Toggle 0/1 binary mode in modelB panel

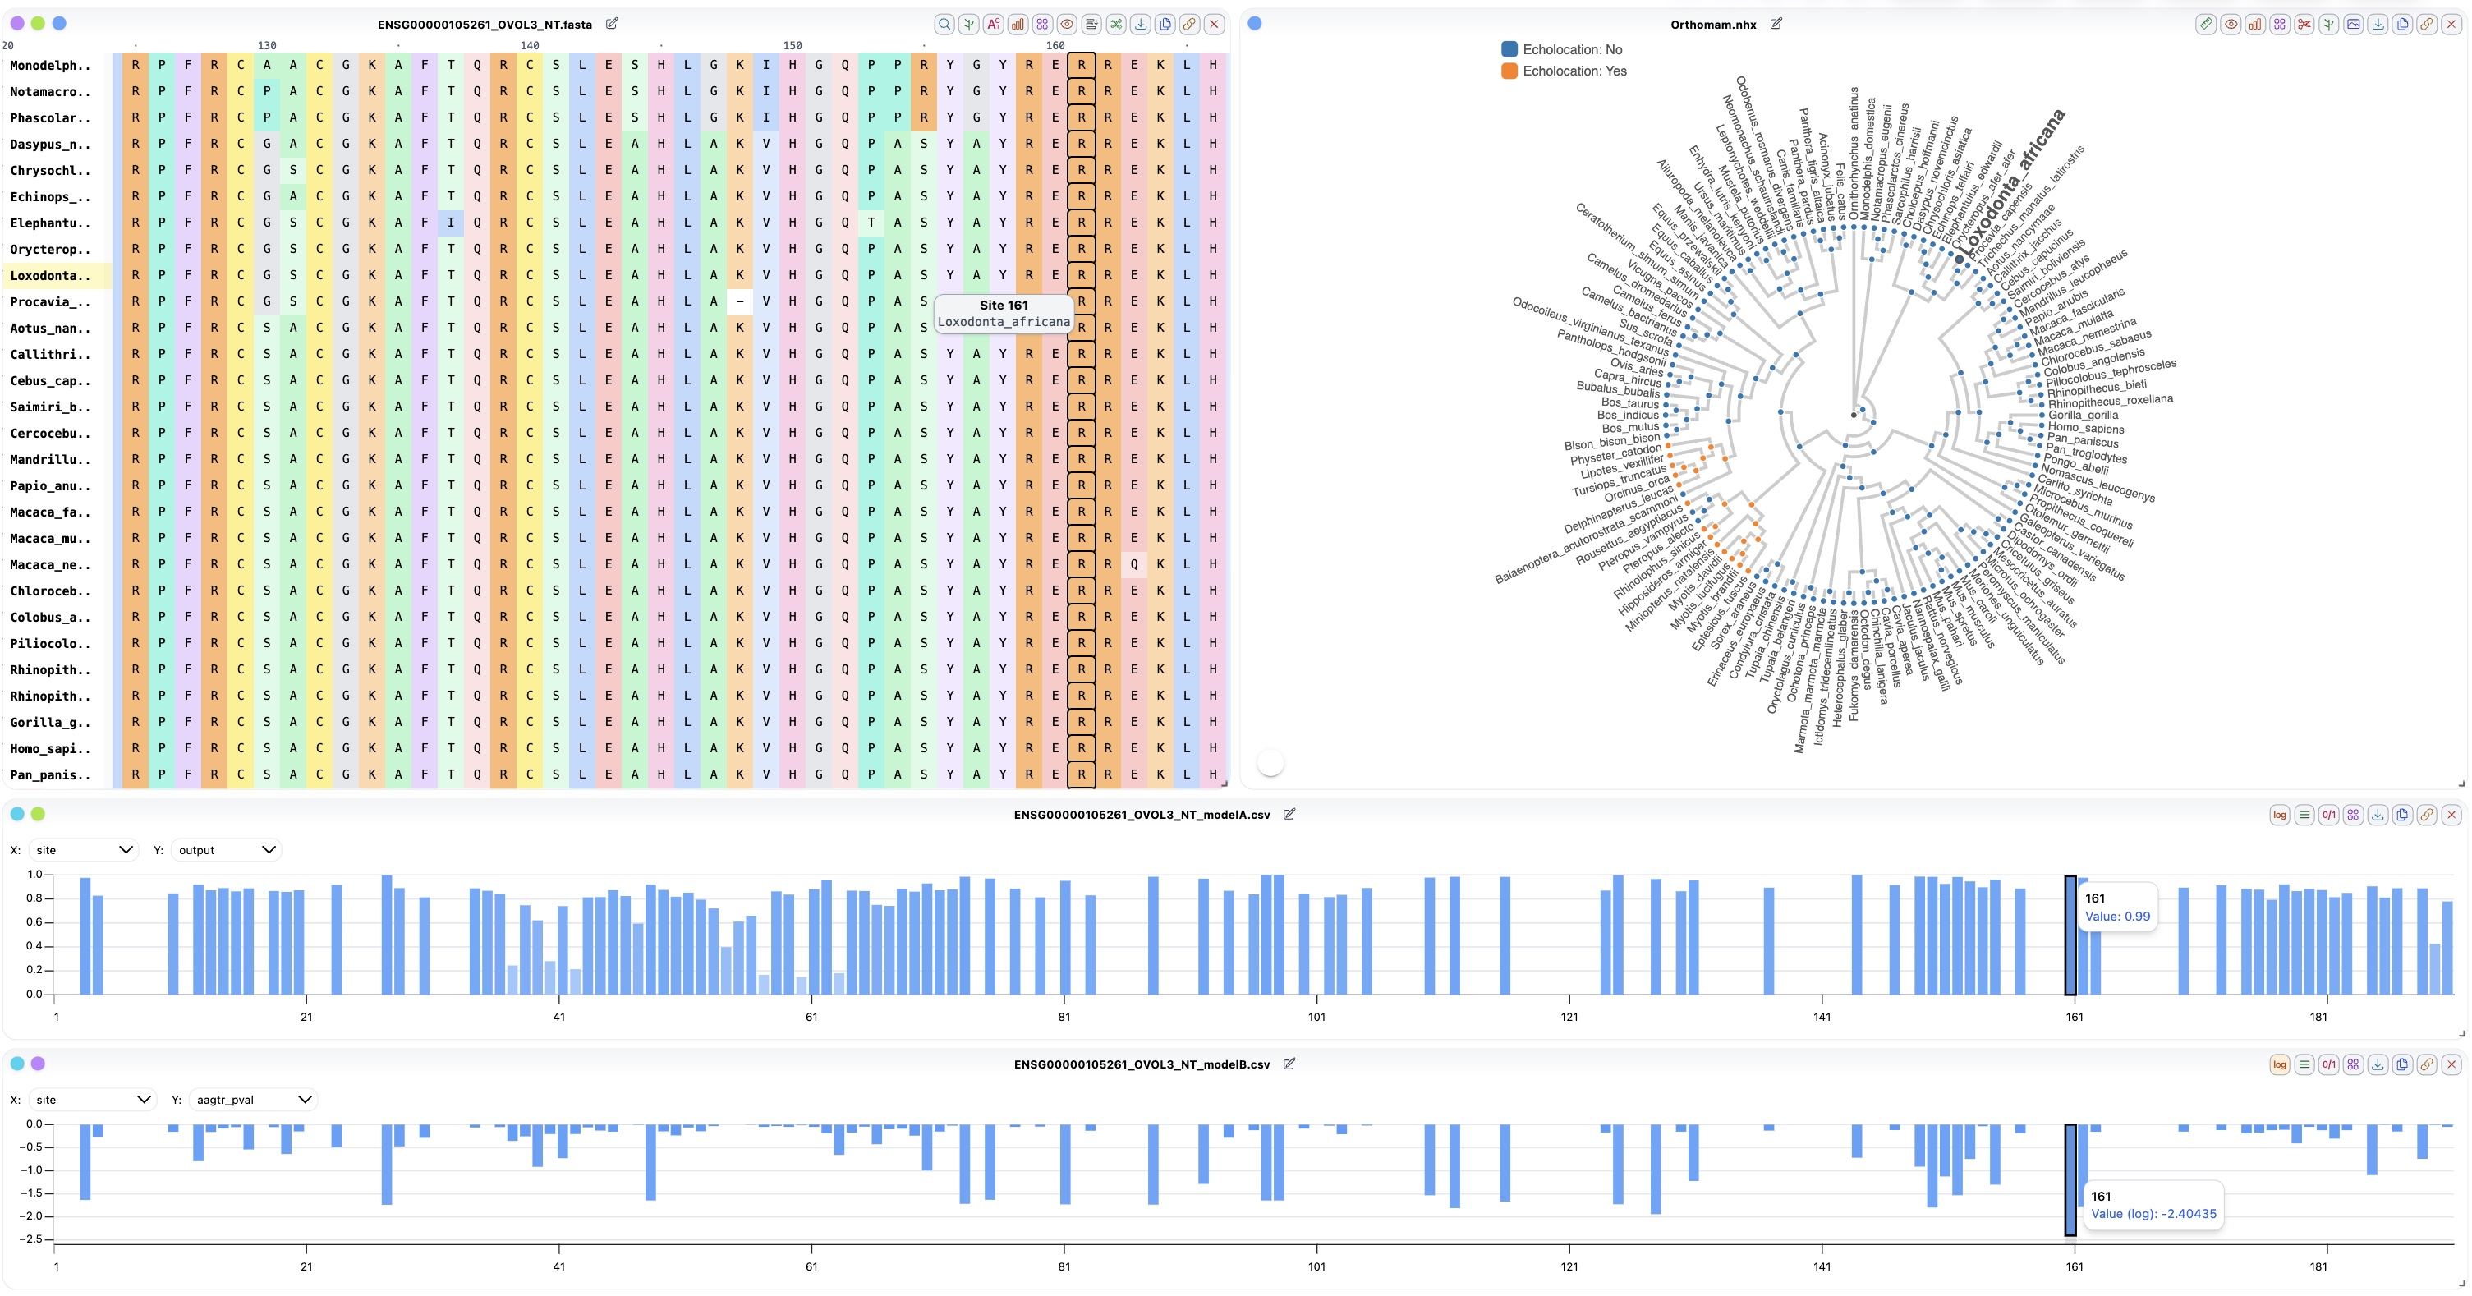click(2329, 1064)
